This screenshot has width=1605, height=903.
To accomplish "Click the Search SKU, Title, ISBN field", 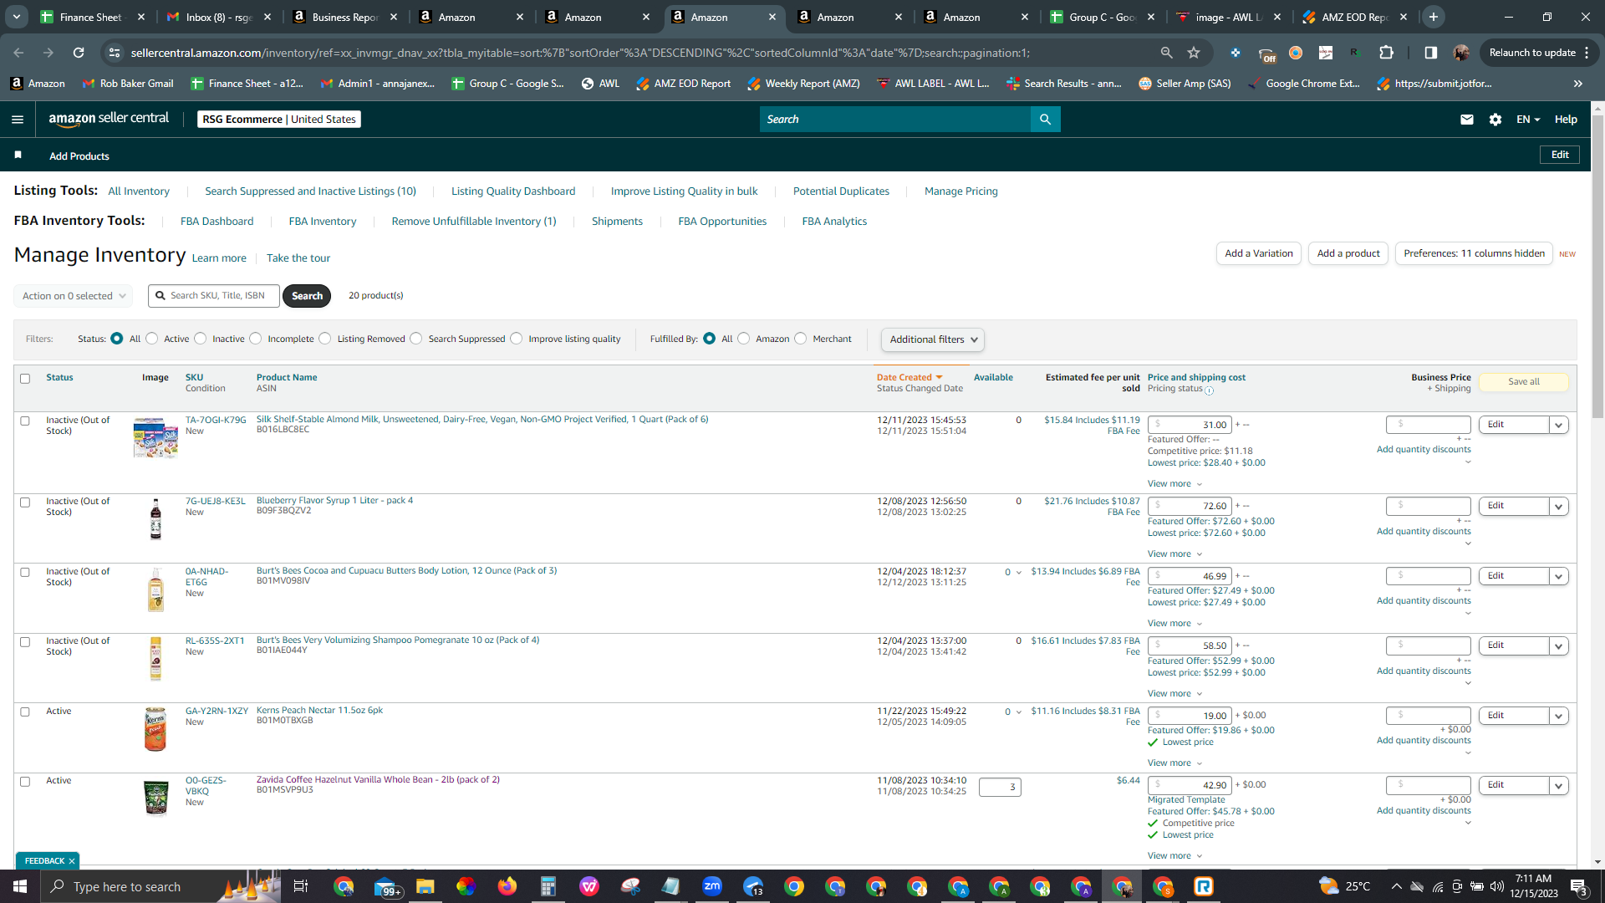I will 214,296.
